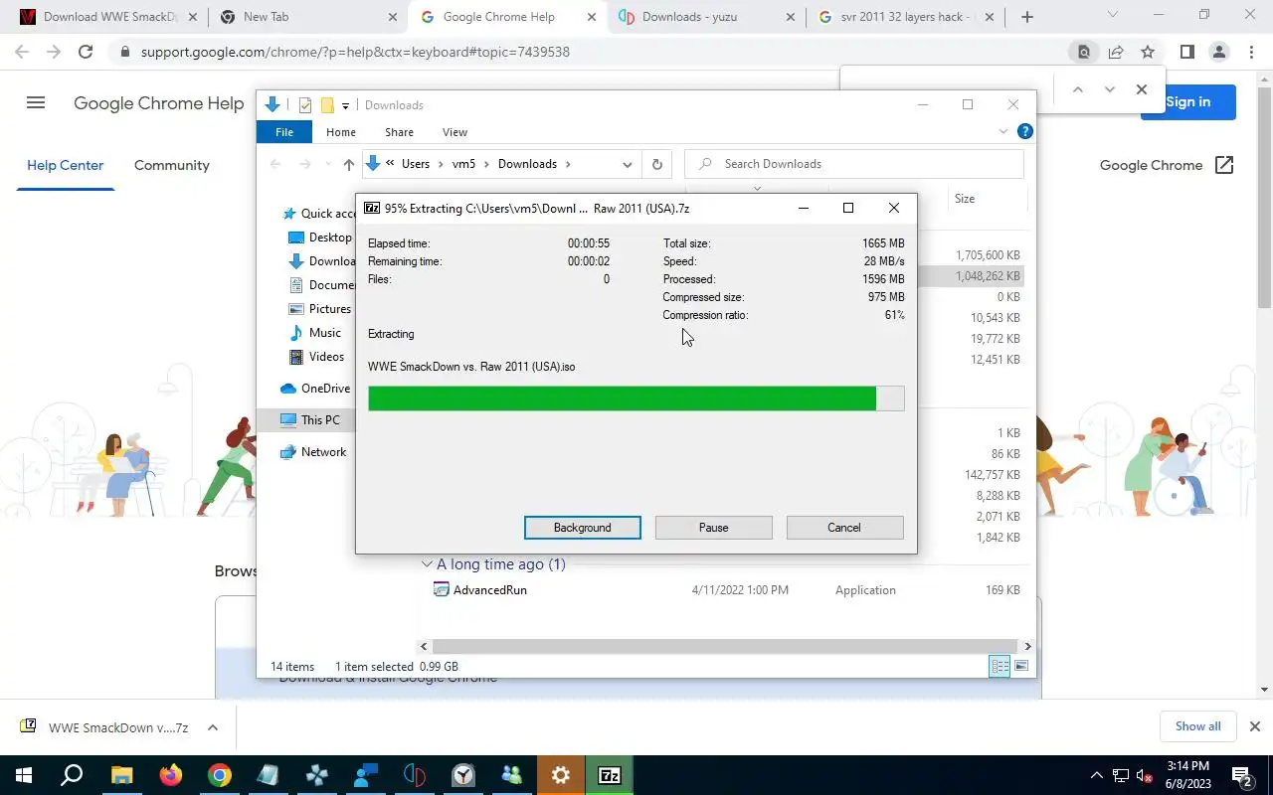Open the Share ribbon tab

pyautogui.click(x=399, y=132)
